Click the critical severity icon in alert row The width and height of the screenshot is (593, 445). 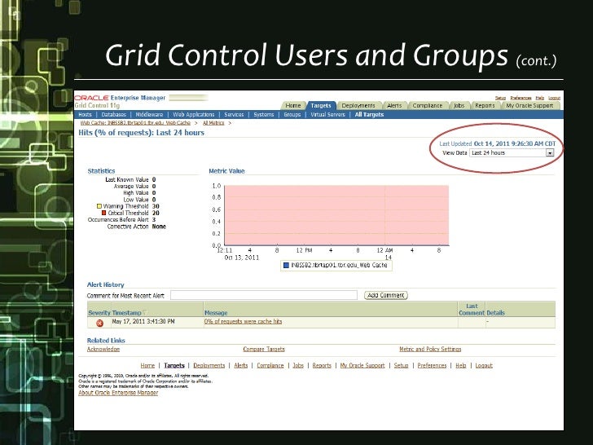pyautogui.click(x=100, y=323)
